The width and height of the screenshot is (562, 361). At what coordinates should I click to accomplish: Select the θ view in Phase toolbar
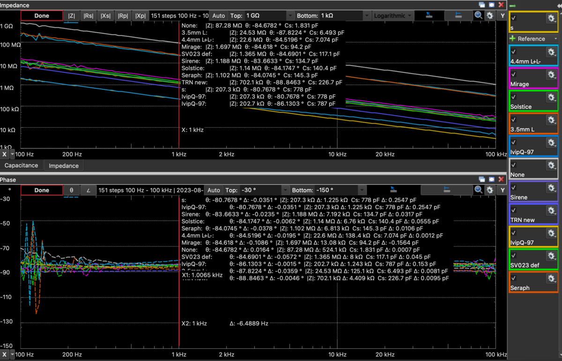pyautogui.click(x=72, y=190)
